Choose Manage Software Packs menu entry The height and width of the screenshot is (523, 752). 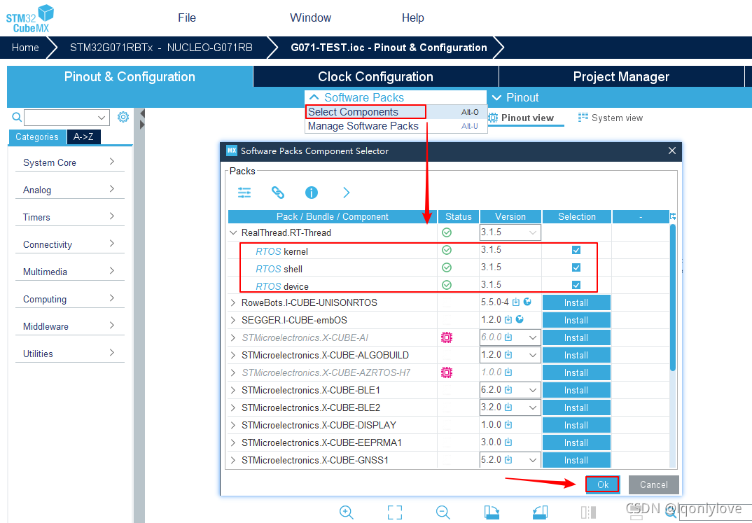pyautogui.click(x=396, y=125)
